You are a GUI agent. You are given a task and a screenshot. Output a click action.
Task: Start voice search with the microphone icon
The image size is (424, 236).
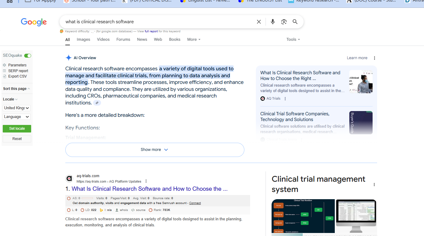[273, 22]
